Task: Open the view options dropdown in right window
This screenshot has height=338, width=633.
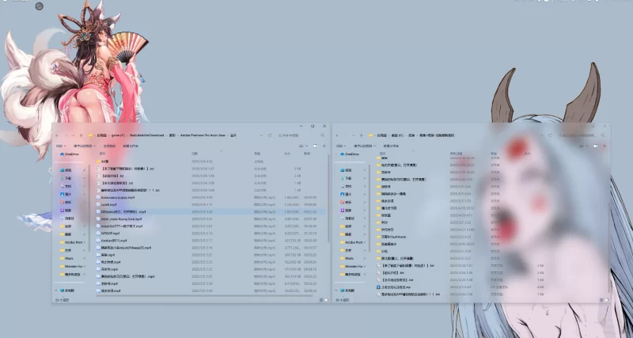Action: pos(584,146)
